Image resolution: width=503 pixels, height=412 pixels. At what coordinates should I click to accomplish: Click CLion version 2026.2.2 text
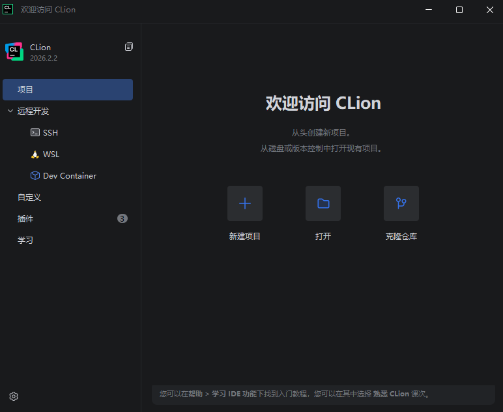point(44,58)
